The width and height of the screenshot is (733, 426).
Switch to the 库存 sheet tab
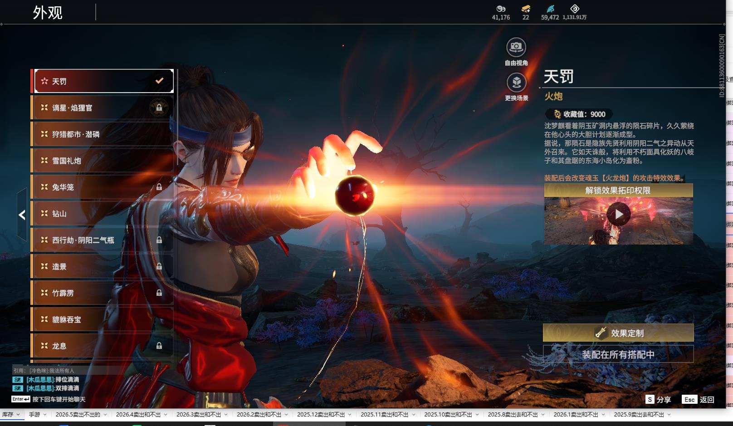8,415
